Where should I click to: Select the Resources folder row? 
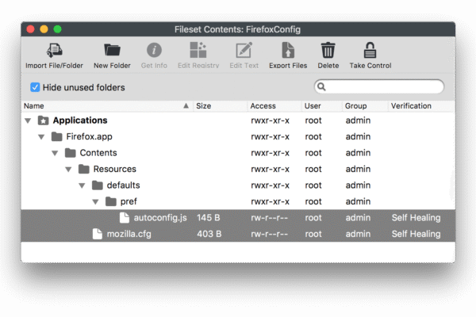pos(238,169)
